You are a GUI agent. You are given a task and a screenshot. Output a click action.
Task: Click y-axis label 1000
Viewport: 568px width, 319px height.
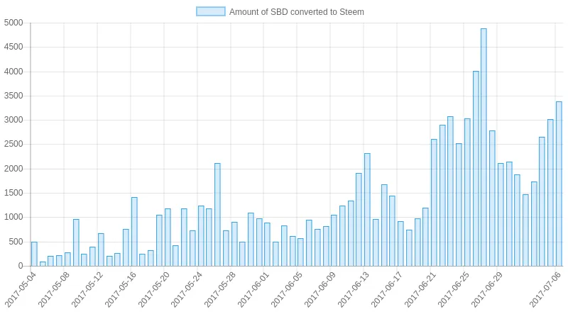point(13,218)
